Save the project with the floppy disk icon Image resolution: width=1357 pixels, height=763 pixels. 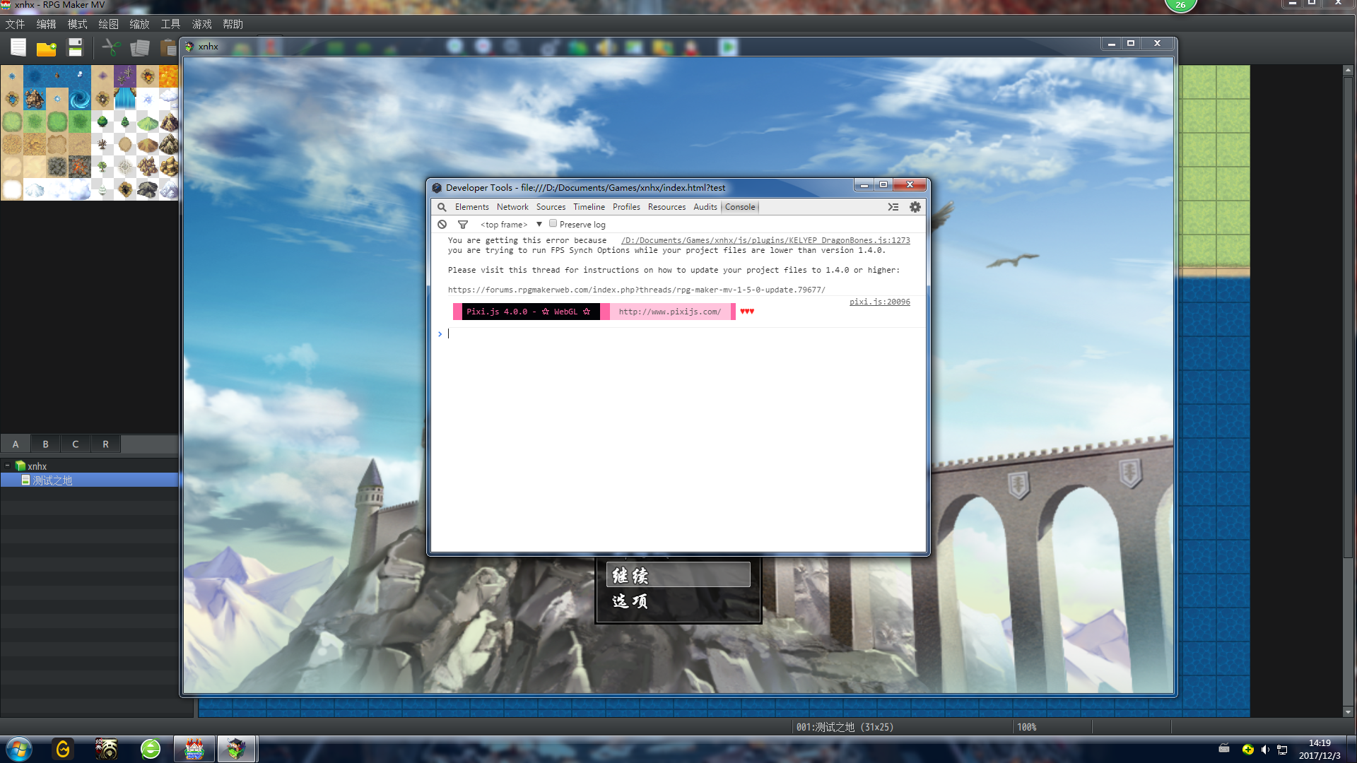[75, 47]
